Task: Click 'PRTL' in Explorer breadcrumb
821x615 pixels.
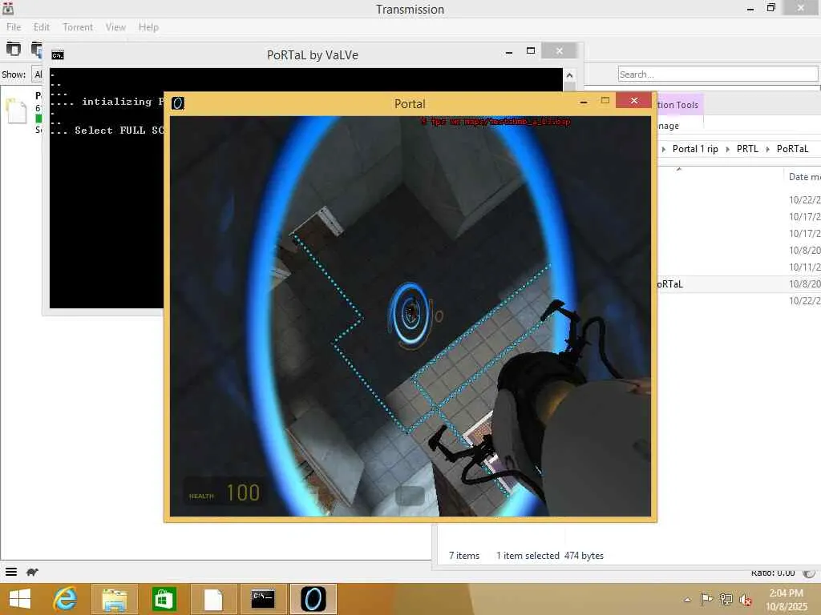Action: pyautogui.click(x=747, y=149)
